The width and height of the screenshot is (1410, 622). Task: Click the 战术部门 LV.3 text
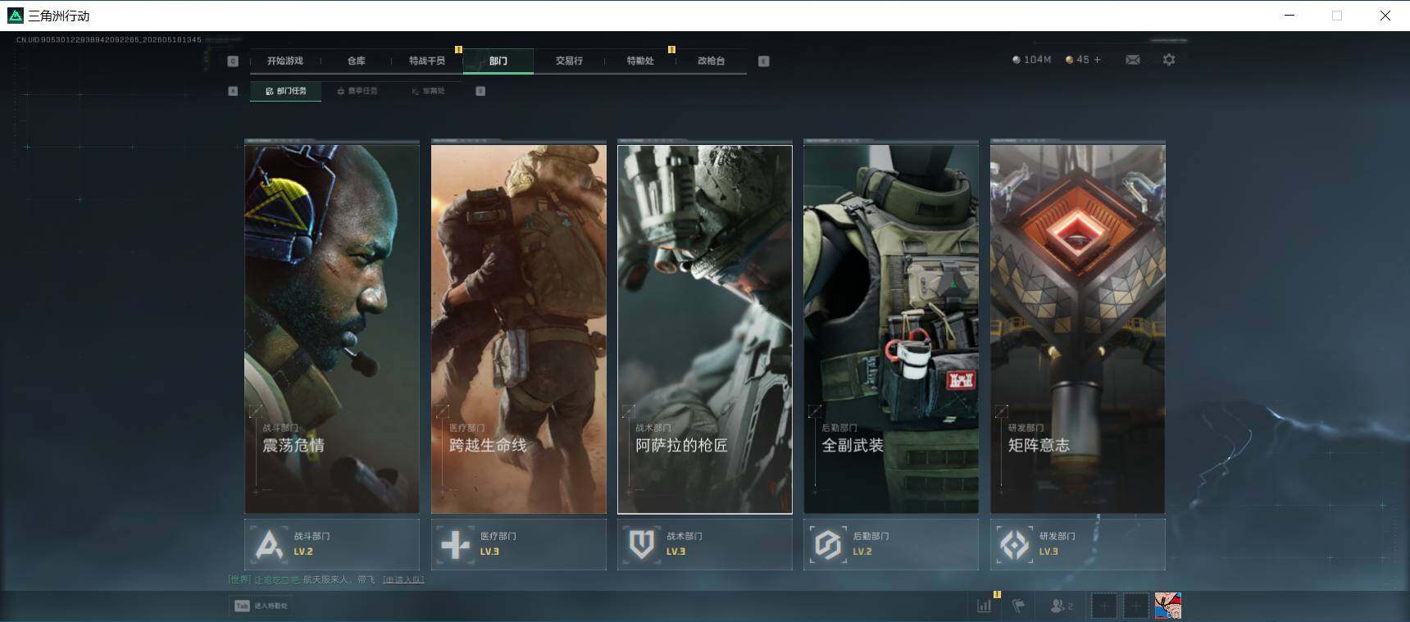(x=675, y=552)
